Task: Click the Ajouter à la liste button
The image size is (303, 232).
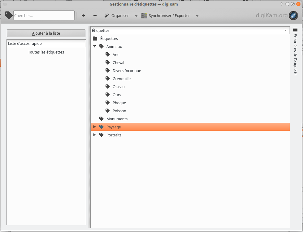Action: coord(46,33)
